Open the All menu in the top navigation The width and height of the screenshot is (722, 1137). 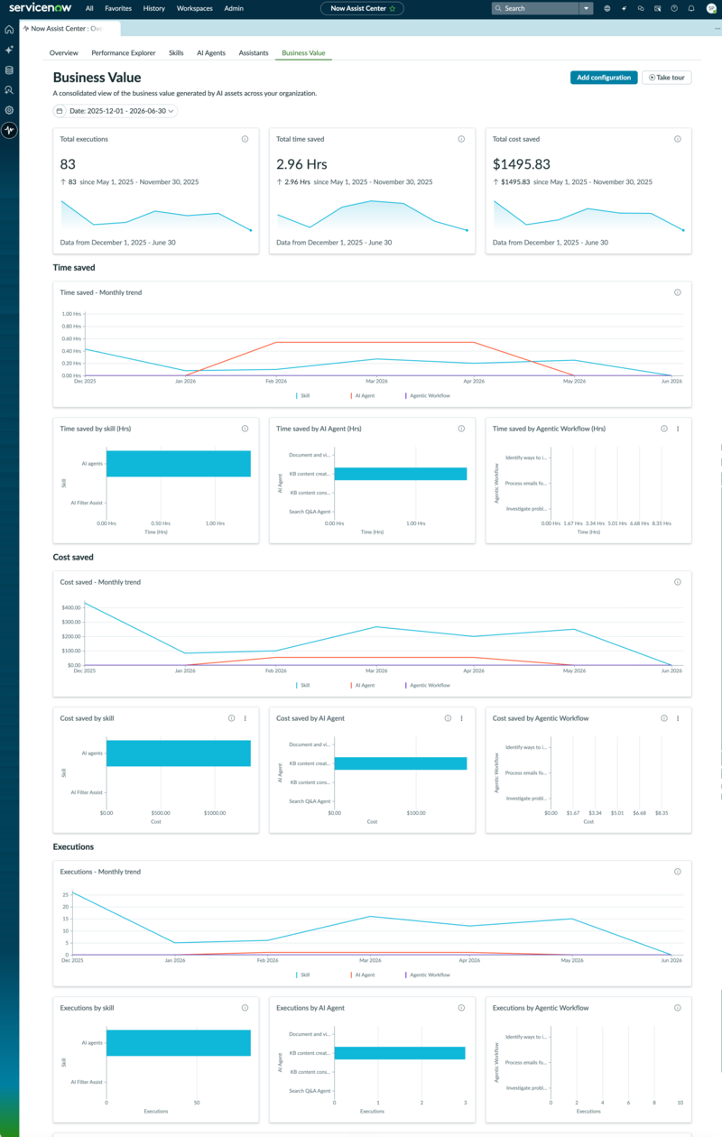pos(89,8)
